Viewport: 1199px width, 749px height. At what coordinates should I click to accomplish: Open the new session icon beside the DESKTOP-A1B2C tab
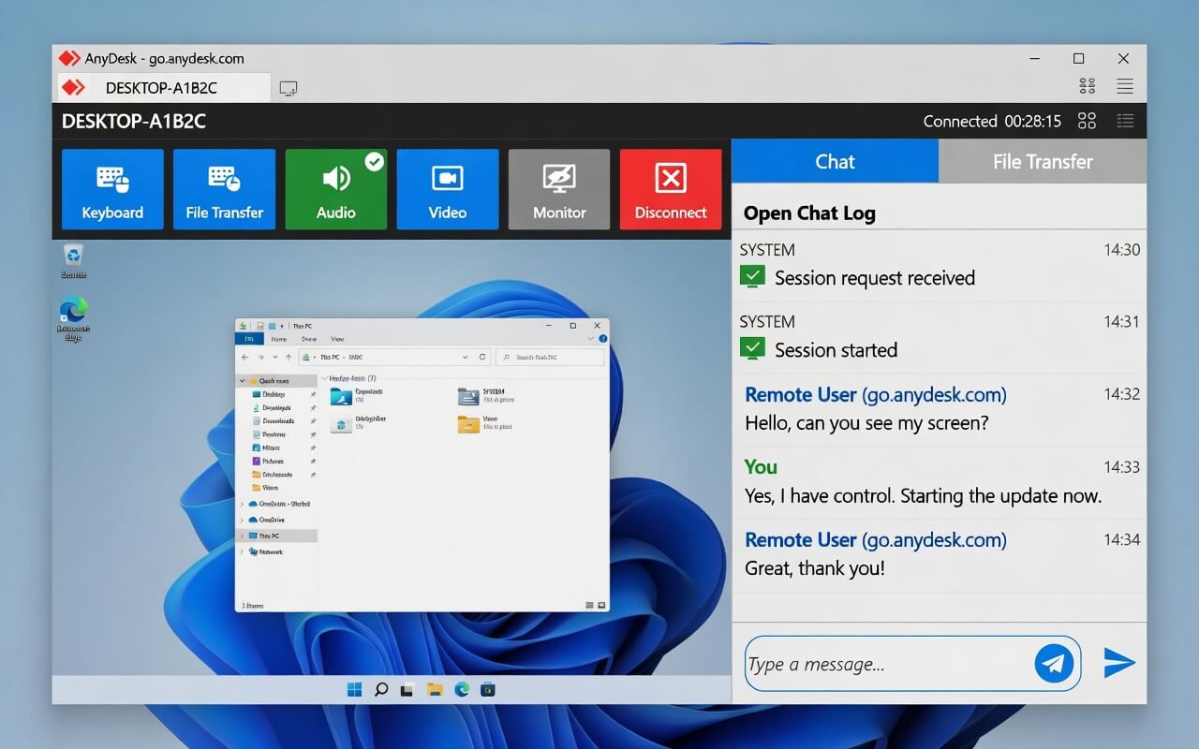point(289,88)
